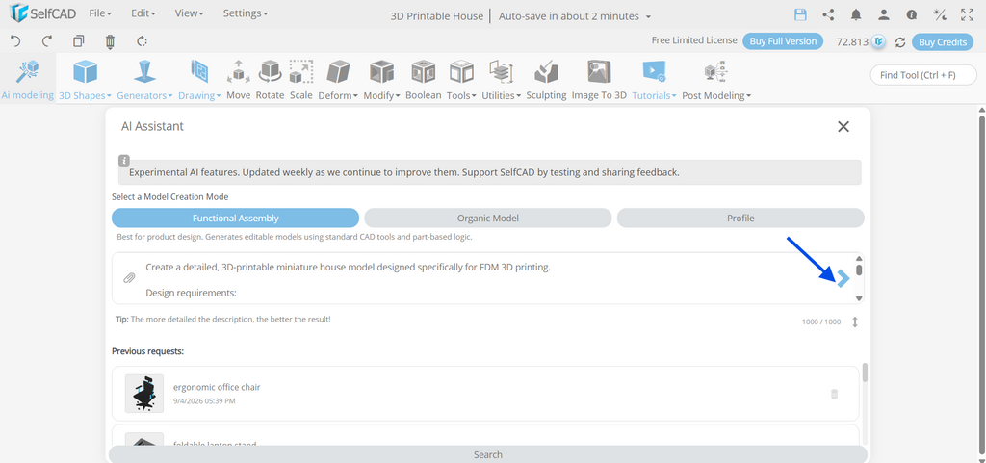Submit the prompt with send arrow
The width and height of the screenshot is (986, 463).
[843, 277]
